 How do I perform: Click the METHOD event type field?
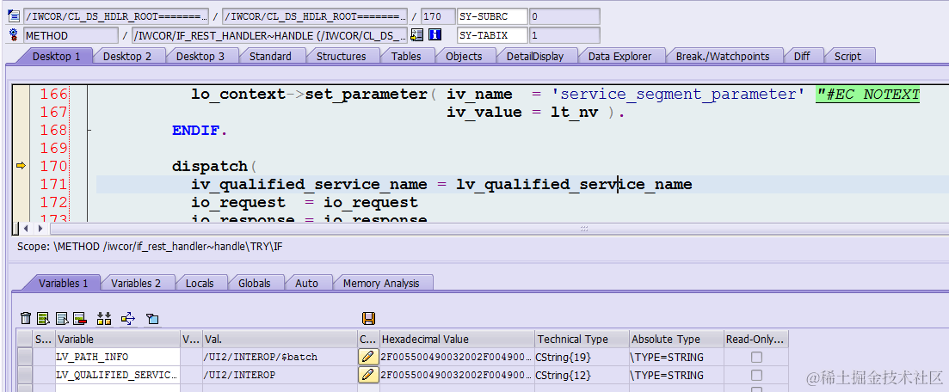point(71,36)
